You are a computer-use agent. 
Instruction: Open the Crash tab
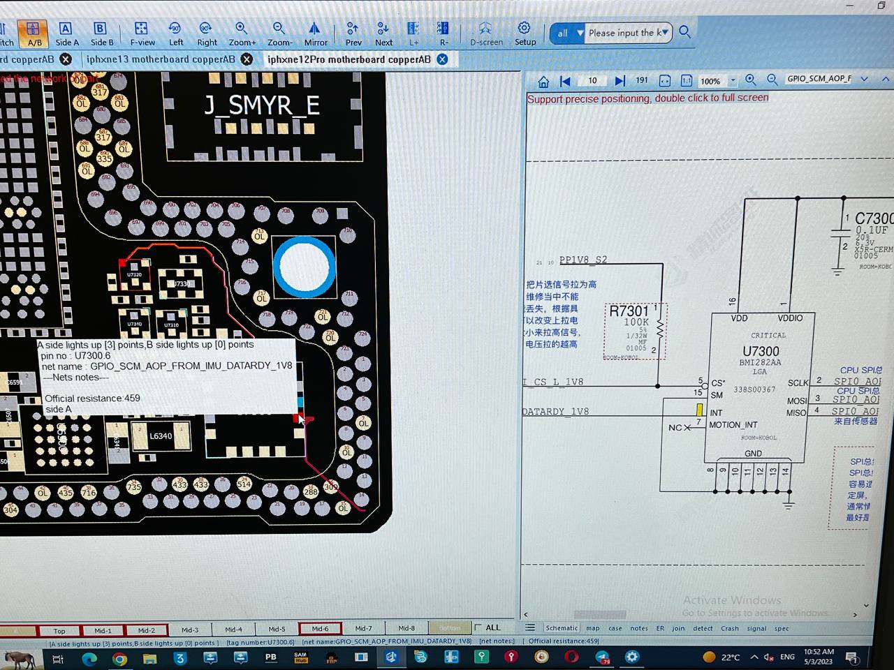tap(730, 628)
